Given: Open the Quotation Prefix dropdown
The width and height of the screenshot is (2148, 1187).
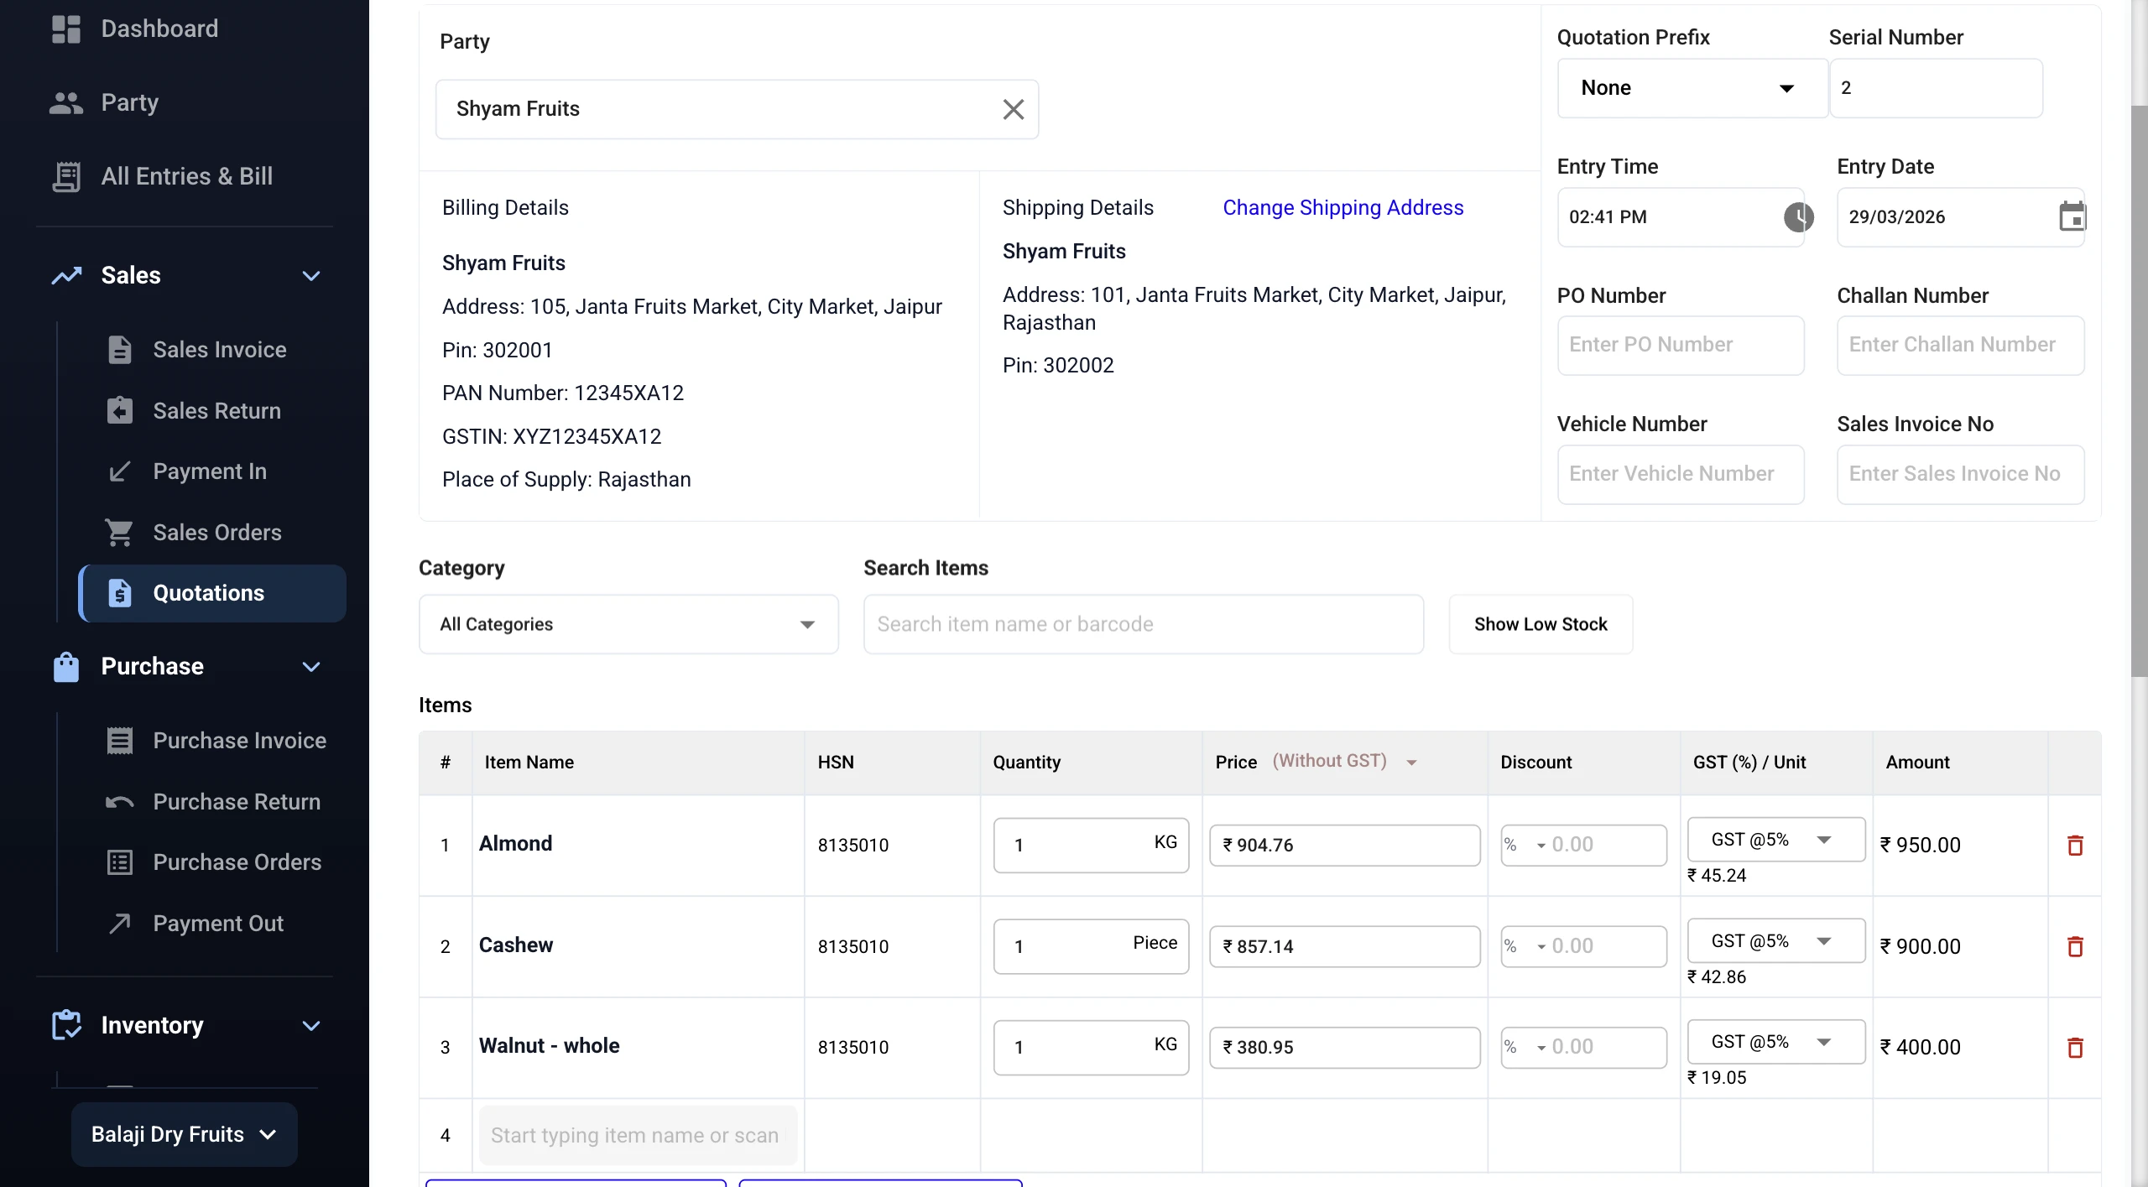Looking at the screenshot, I should 1786,88.
